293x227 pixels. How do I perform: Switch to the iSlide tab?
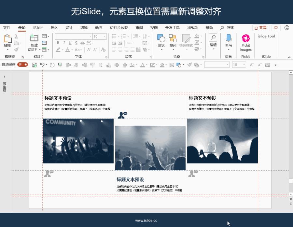(38, 28)
